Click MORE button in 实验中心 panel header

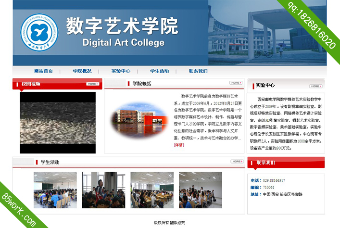[315, 86]
